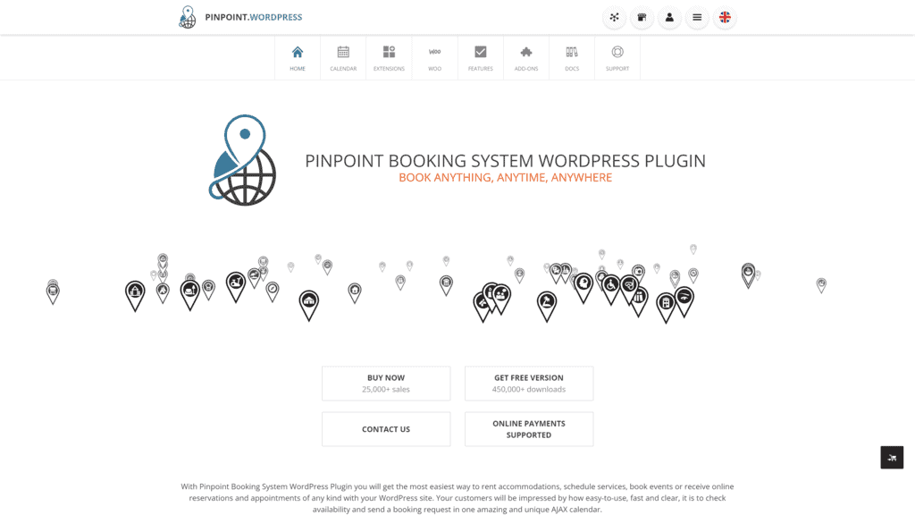The height and width of the screenshot is (515, 915).
Task: Click 'Pinpoint Booking System WordPress Plugin' heading
Action: [x=506, y=161]
